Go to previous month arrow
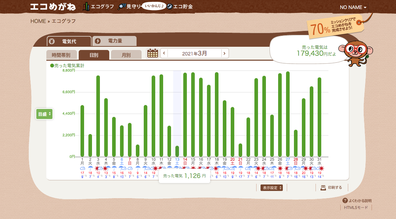Viewport: 396px width, 219px height. click(164, 54)
